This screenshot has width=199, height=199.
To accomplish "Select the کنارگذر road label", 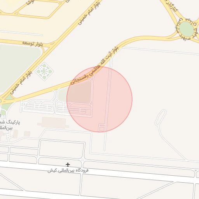I will [x=171, y=6].
